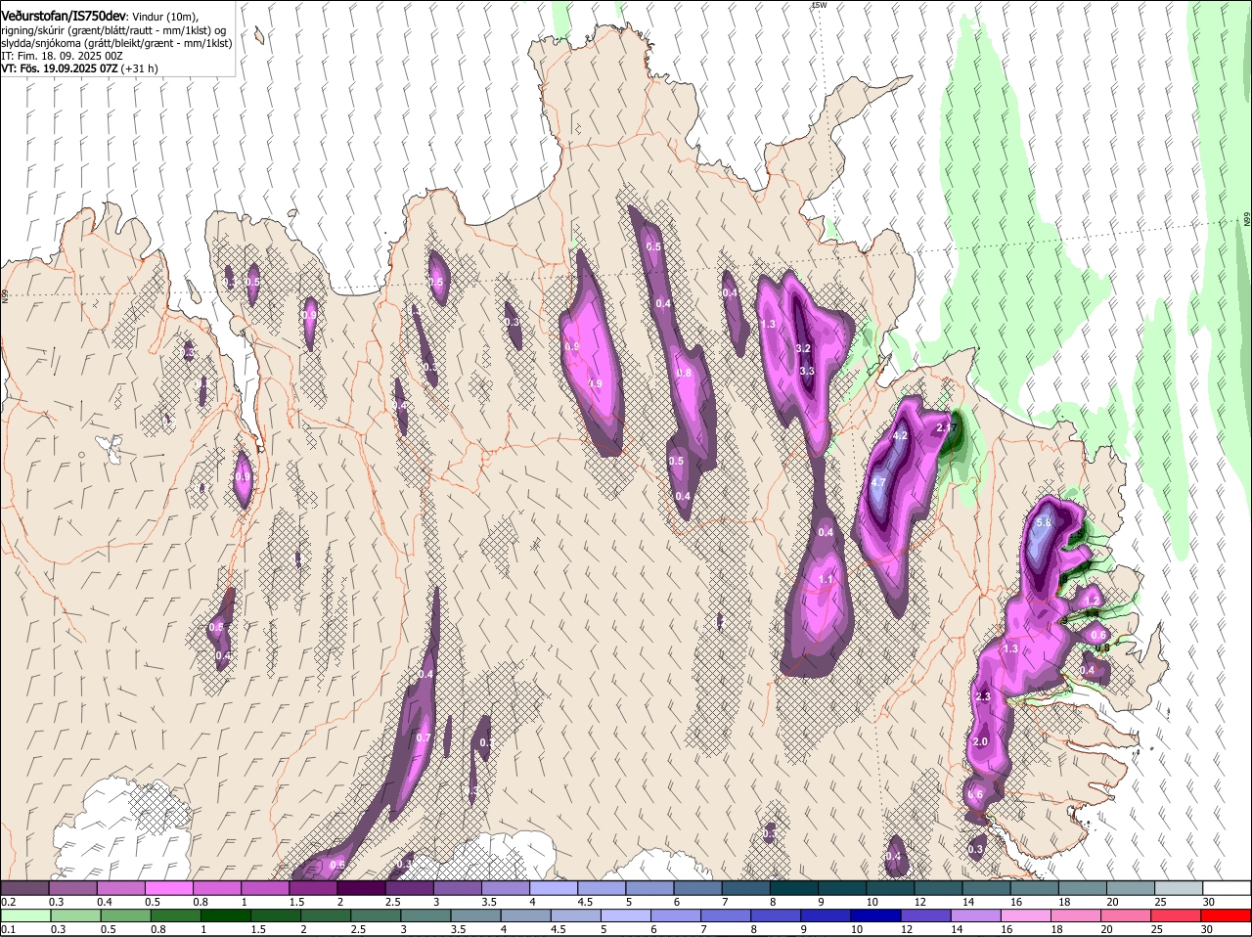Click the 5.8 precipitation value on the map

click(1044, 523)
